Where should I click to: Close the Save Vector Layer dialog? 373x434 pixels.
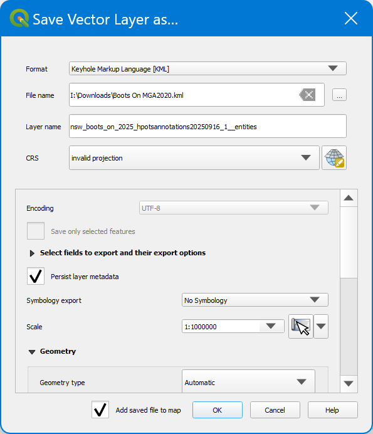pos(351,19)
